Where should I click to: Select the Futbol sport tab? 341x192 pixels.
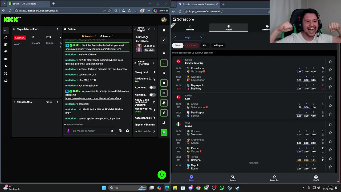pyautogui.click(x=229, y=28)
